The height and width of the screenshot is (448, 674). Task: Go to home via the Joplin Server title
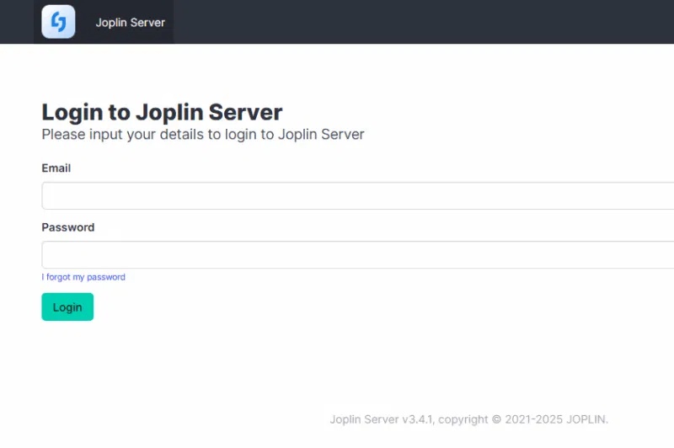130,23
